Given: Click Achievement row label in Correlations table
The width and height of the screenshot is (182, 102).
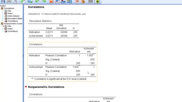Looking at the screenshot, I should [x=36, y=67].
